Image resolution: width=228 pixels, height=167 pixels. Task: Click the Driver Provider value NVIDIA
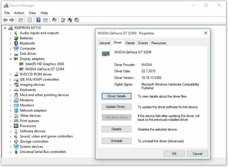[x=146, y=65]
